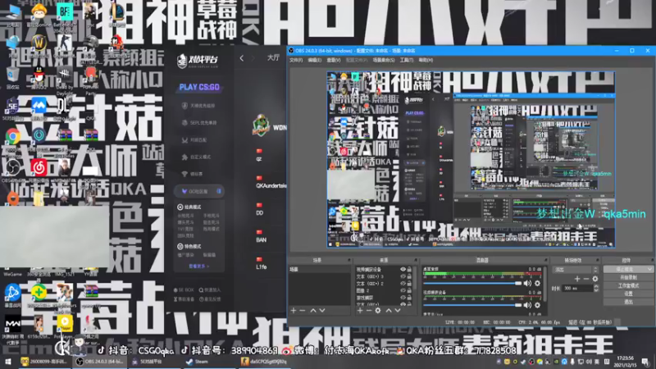Adjust video capture device volume slider
656x369 pixels.
472,305
